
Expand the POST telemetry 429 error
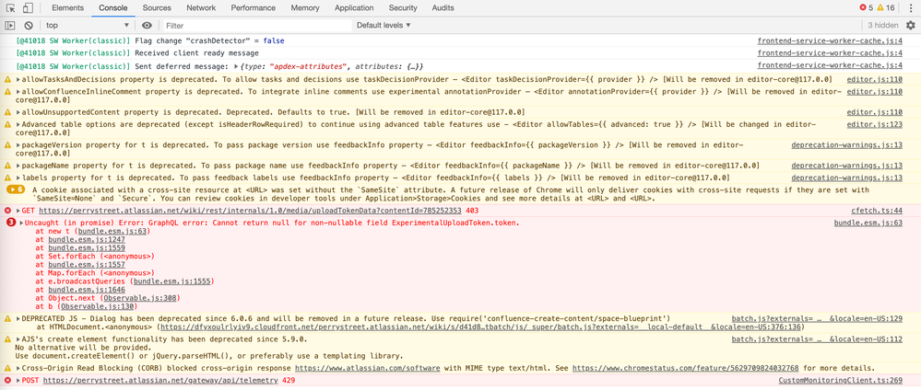(18, 381)
